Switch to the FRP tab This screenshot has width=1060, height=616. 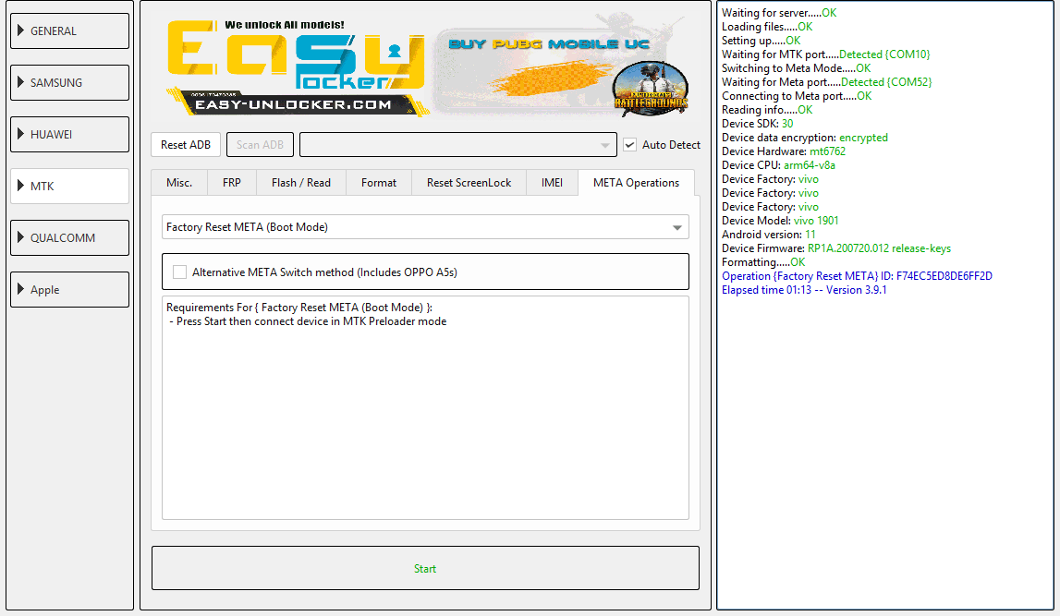click(x=231, y=183)
